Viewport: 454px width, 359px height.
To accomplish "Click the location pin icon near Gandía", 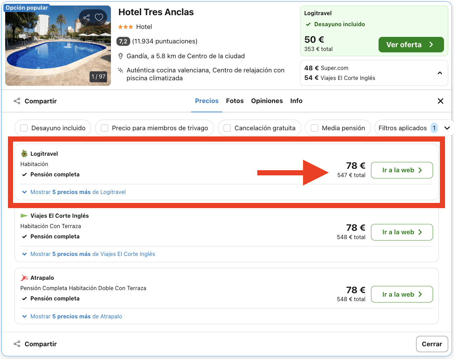I will click(121, 56).
